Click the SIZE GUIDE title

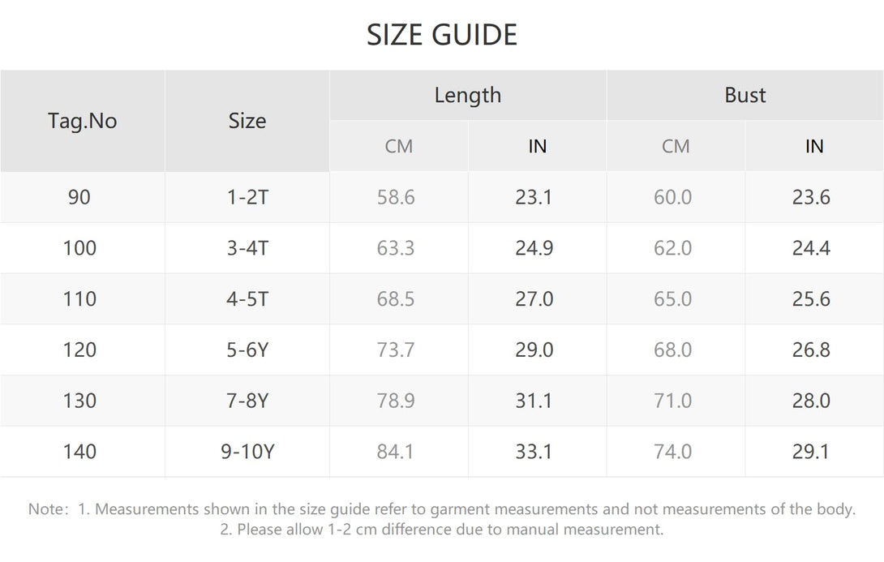tap(442, 35)
